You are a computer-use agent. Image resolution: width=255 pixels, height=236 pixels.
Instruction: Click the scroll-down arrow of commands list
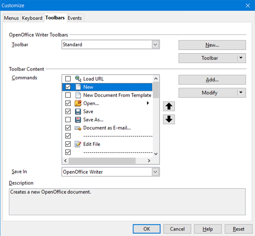(x=156, y=154)
